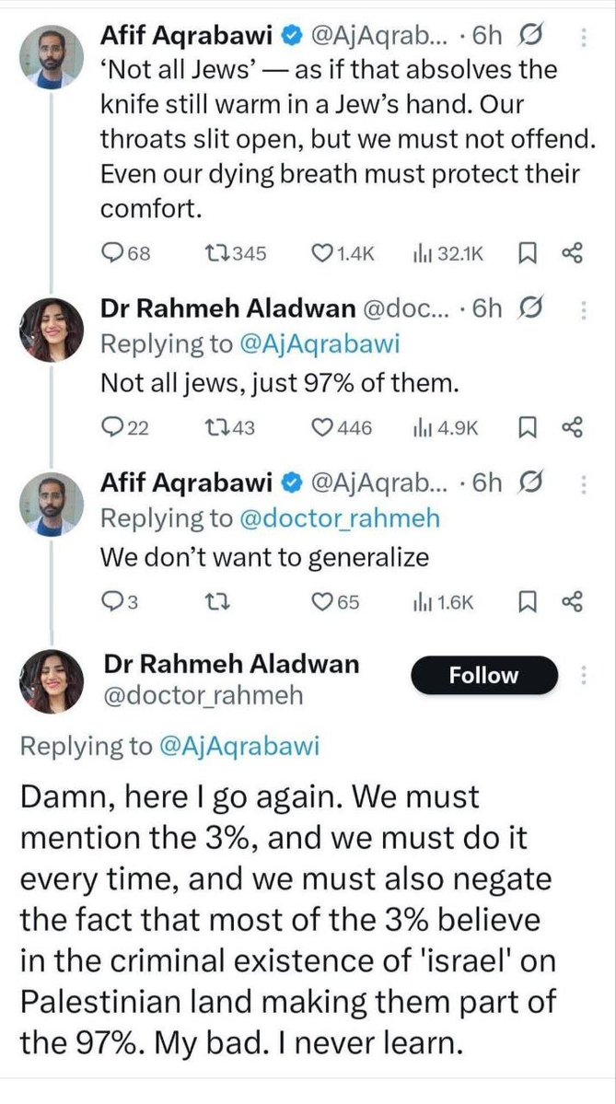Open @doctor_rahmeh mention link in reply
The width and height of the screenshot is (616, 1104).
340,518
